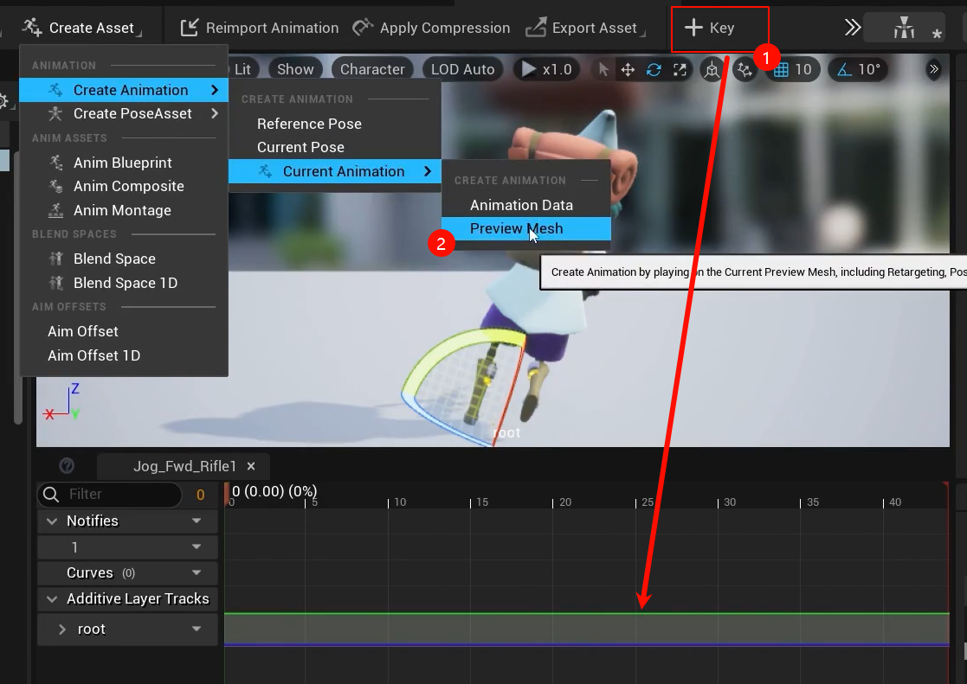Open the root track dropdown arrow
967x684 pixels.
197,629
